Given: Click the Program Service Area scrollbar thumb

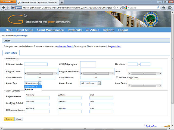Looking at the screenshot, I should pos(96,73).
